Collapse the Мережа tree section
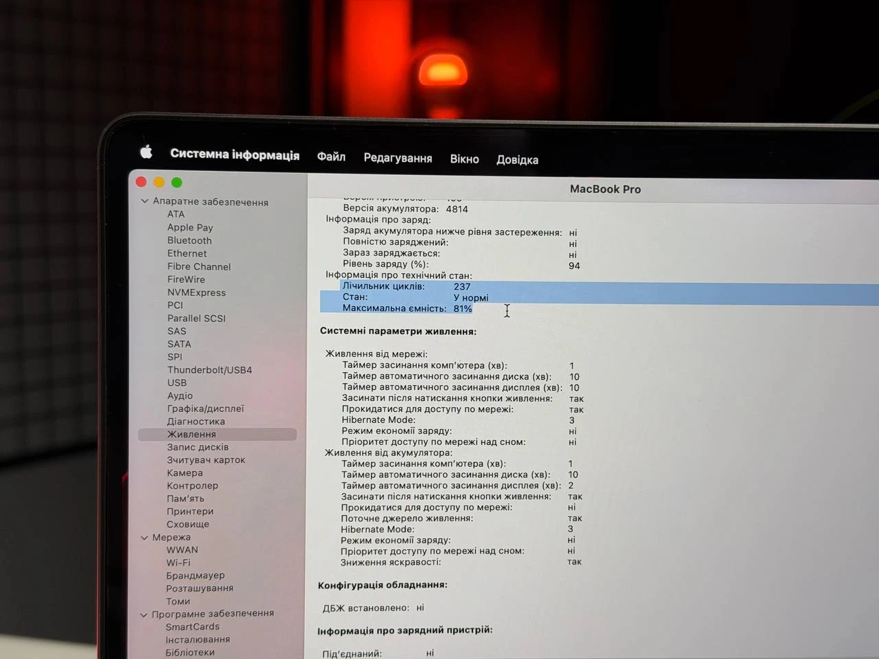879x659 pixels. point(144,537)
